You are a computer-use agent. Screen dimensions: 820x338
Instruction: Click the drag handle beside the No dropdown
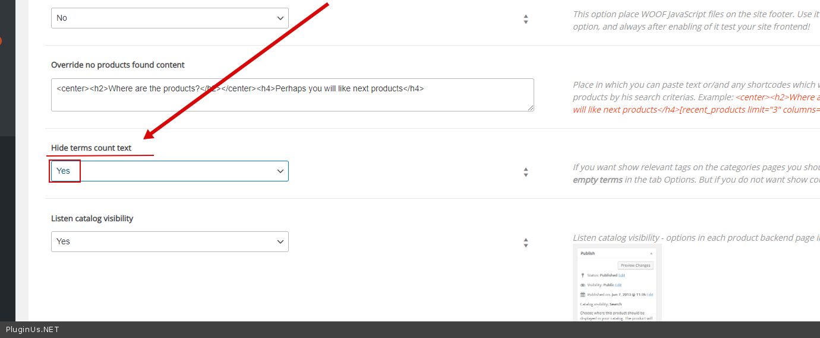tap(526, 19)
